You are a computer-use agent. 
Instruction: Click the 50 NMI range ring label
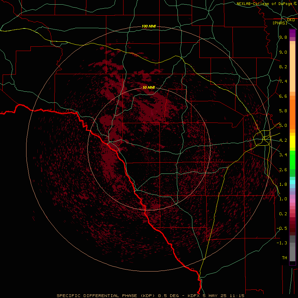pyautogui.click(x=149, y=87)
